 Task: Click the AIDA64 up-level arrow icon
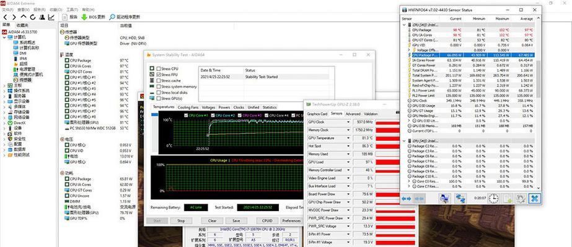pyautogui.click(x=24, y=17)
